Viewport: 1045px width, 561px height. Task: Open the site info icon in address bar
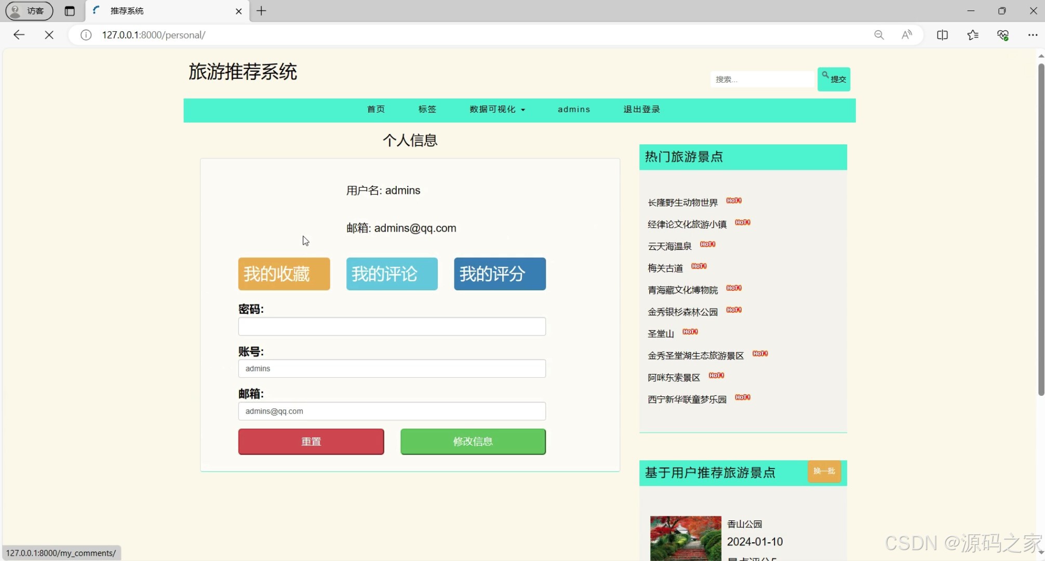point(86,35)
